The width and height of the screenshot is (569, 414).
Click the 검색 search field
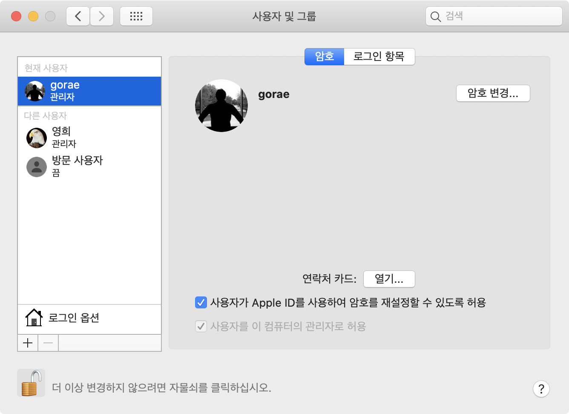494,16
